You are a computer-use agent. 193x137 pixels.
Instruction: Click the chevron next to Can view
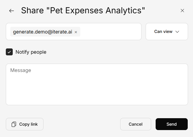(177, 32)
